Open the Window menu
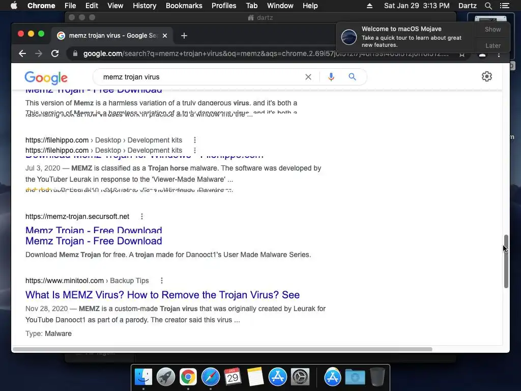This screenshot has height=391, width=521. point(280,6)
